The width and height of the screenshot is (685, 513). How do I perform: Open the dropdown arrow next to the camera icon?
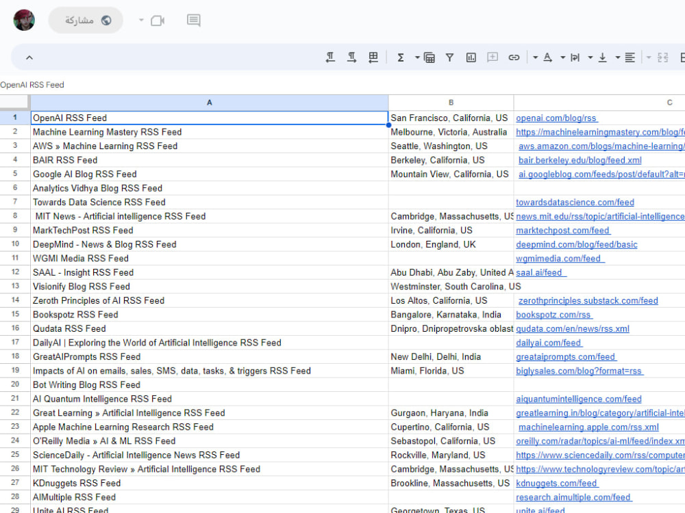tap(141, 20)
